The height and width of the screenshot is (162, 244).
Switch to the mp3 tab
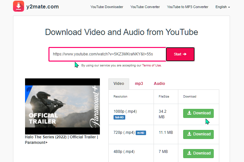tap(139, 84)
